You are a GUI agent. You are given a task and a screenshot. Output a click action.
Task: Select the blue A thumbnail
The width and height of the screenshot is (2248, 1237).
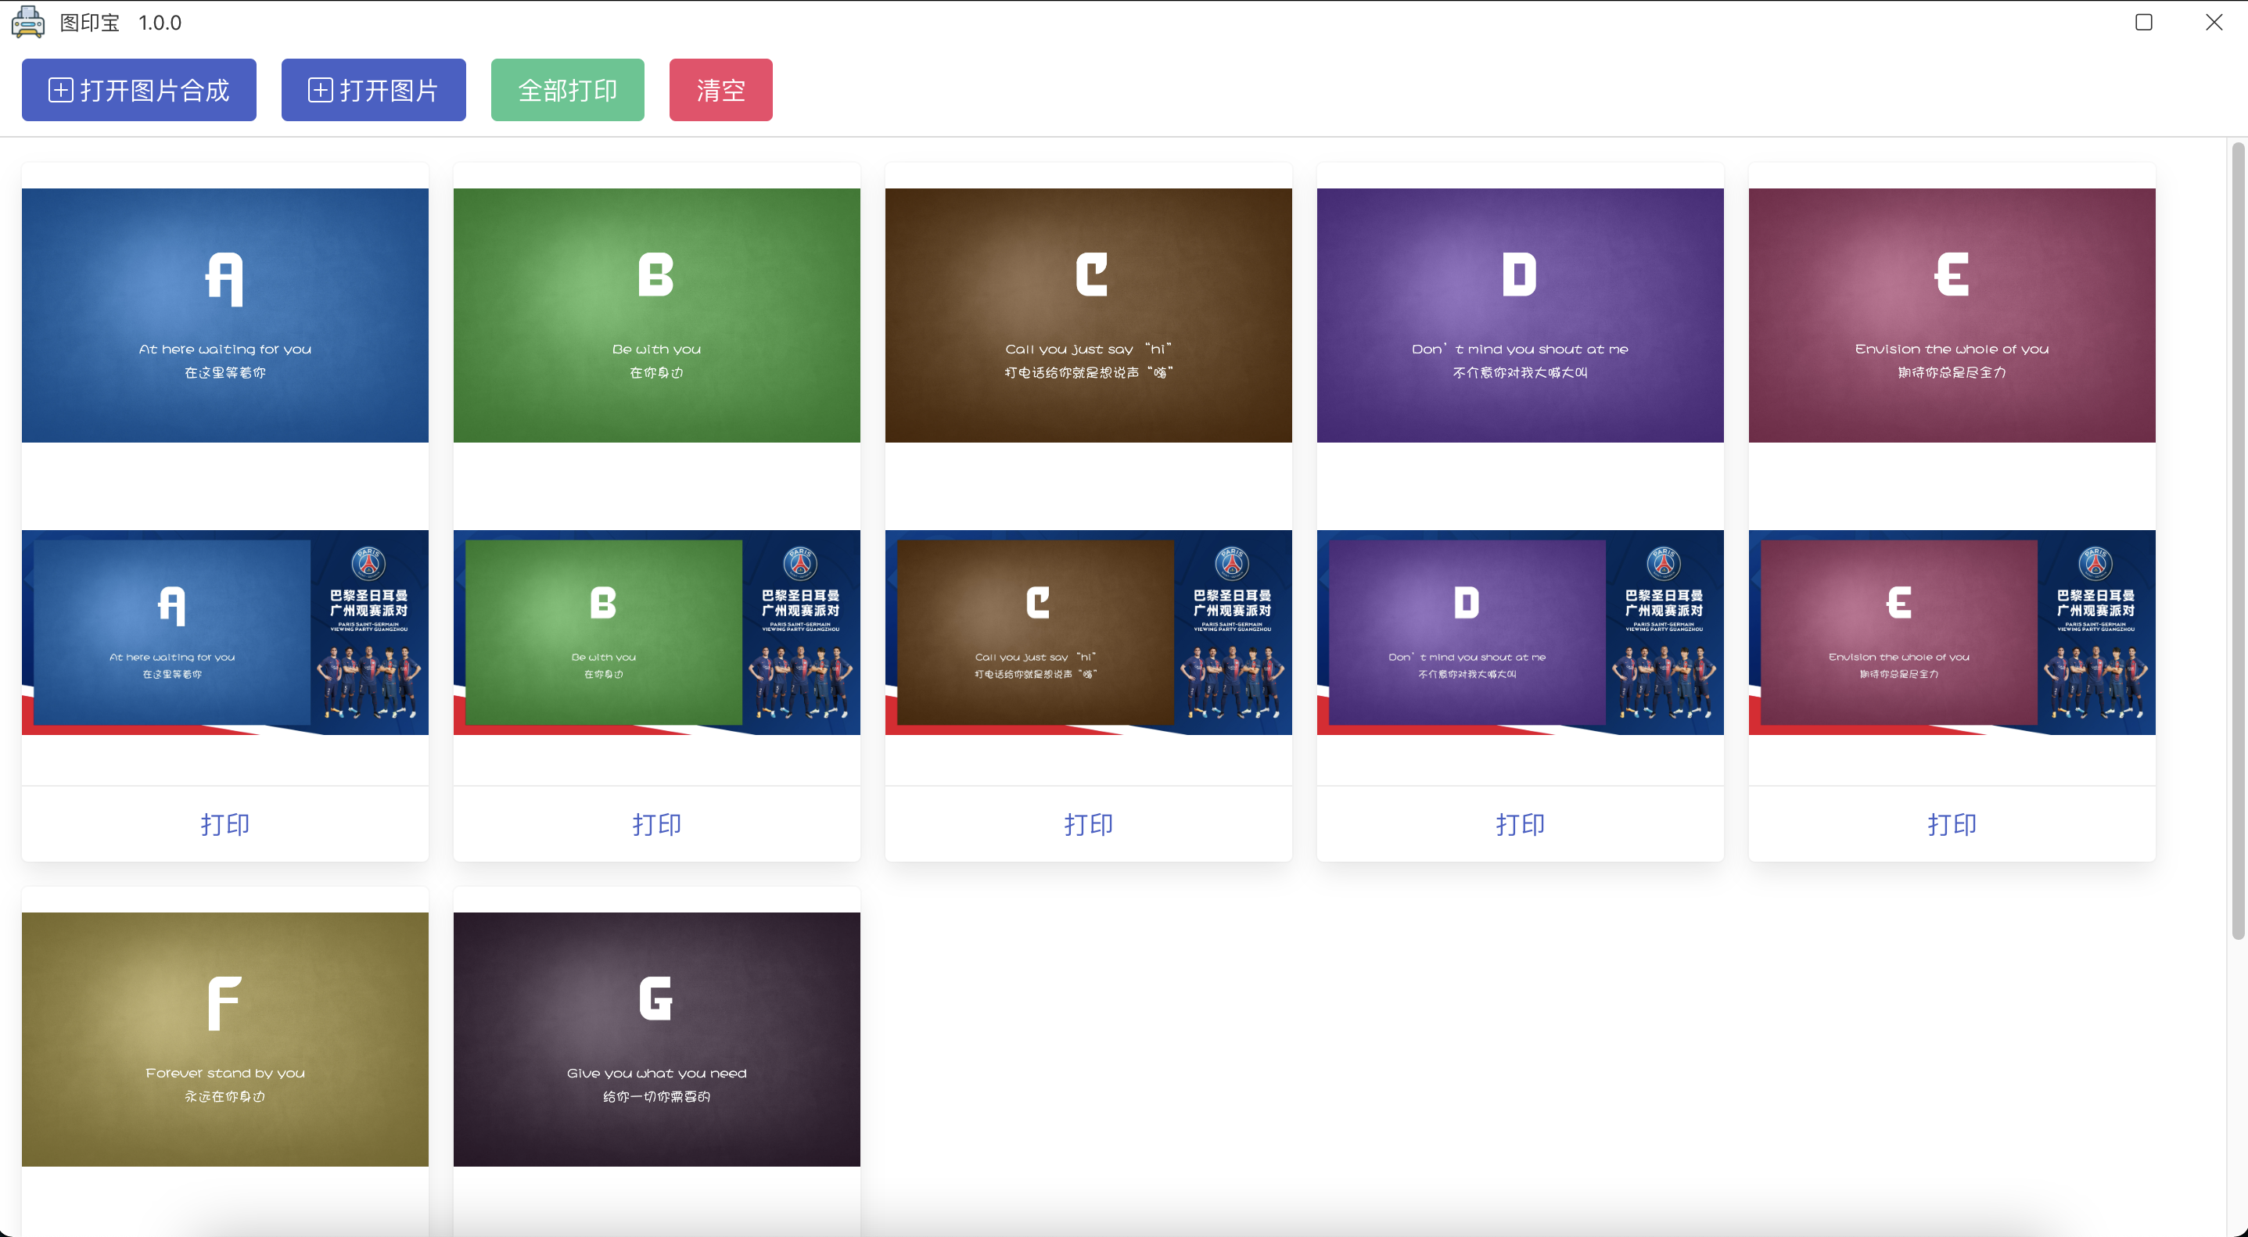pos(225,316)
